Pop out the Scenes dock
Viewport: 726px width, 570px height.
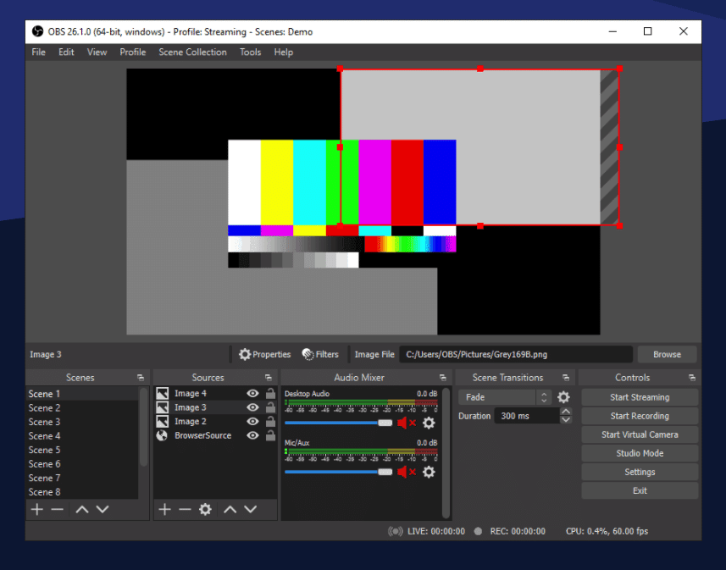pyautogui.click(x=141, y=378)
